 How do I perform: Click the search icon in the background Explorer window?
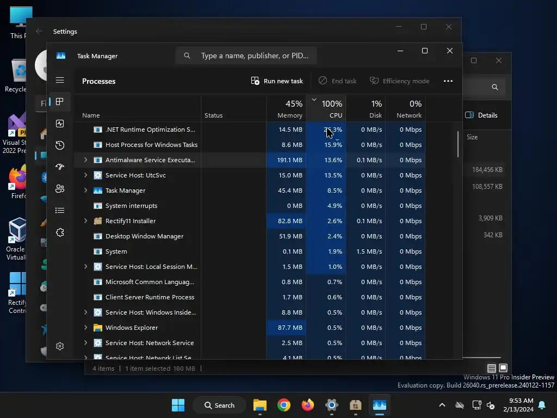[x=495, y=87]
